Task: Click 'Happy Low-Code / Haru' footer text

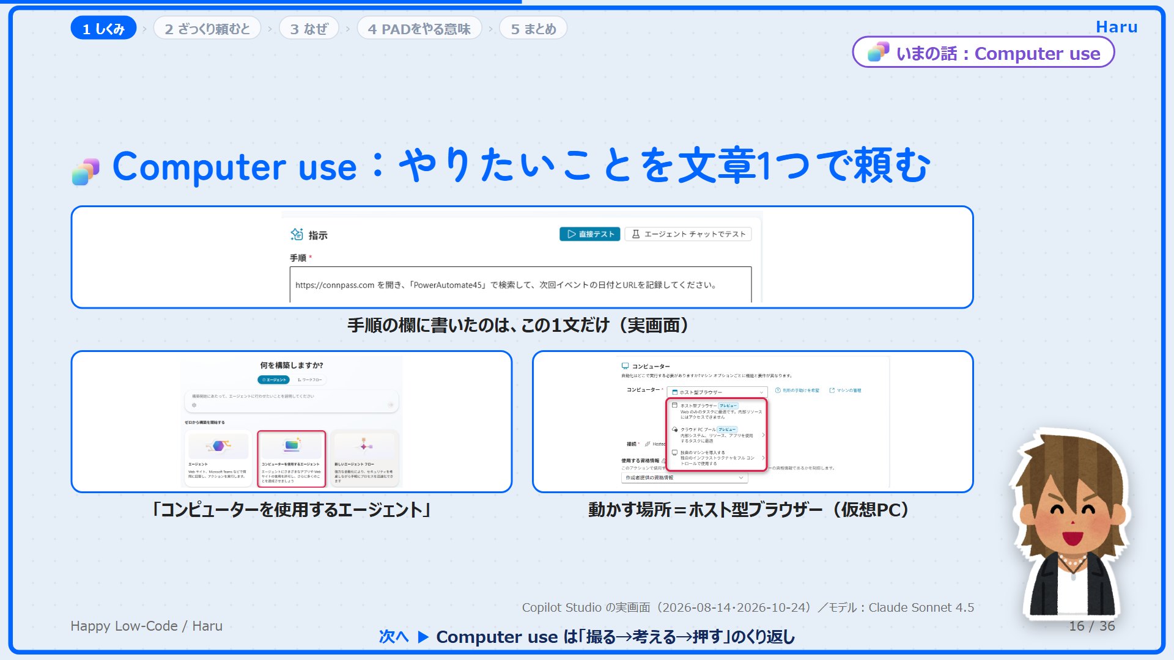Action: pyautogui.click(x=147, y=626)
